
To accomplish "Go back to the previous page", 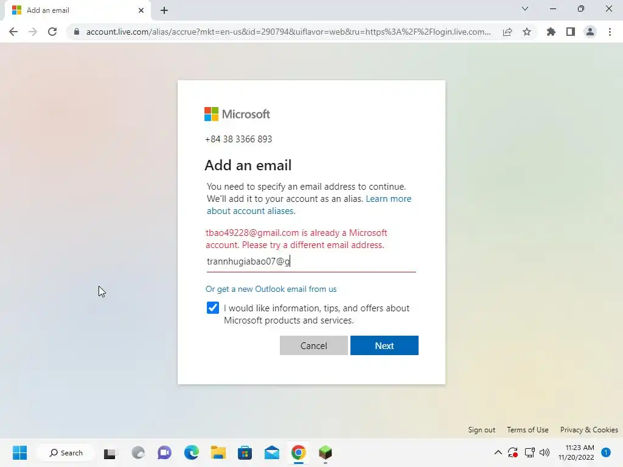I will pyautogui.click(x=13, y=32).
